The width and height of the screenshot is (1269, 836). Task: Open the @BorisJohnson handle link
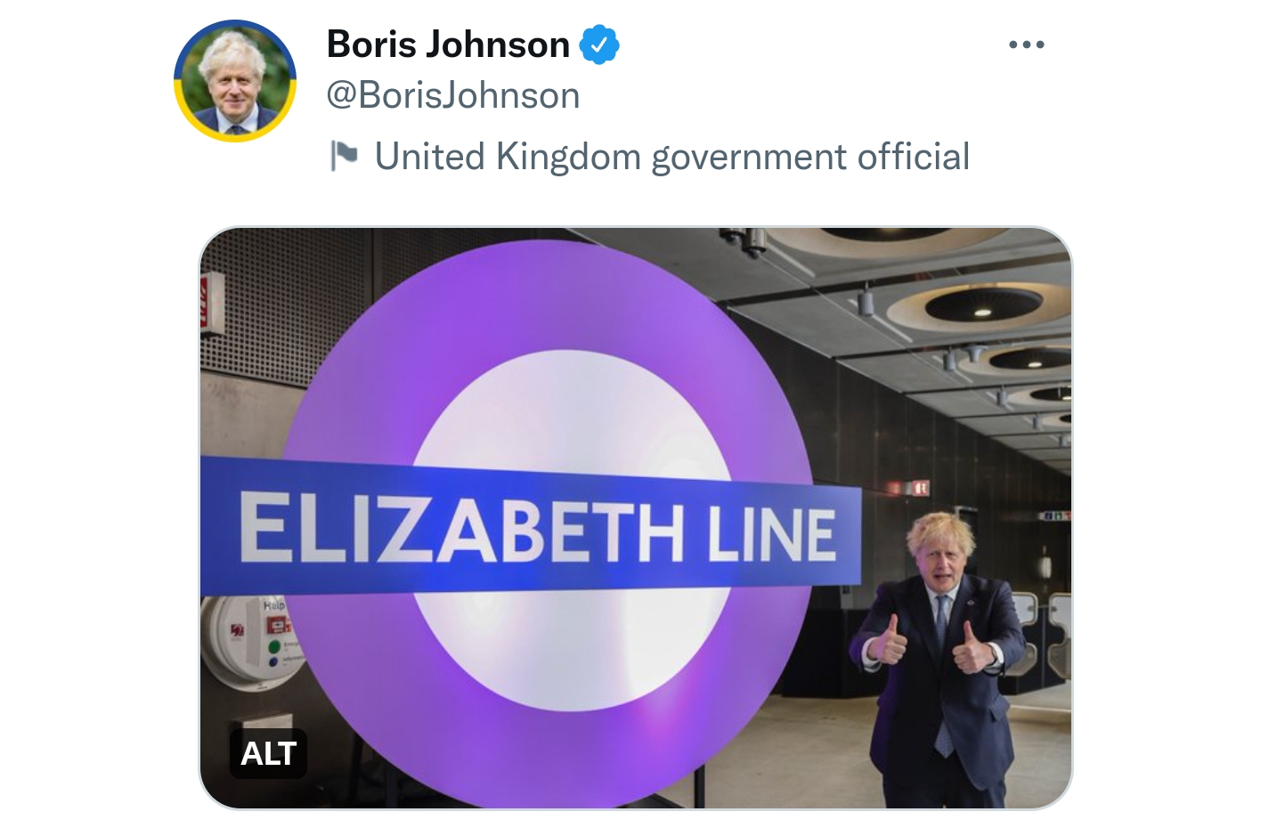[453, 95]
